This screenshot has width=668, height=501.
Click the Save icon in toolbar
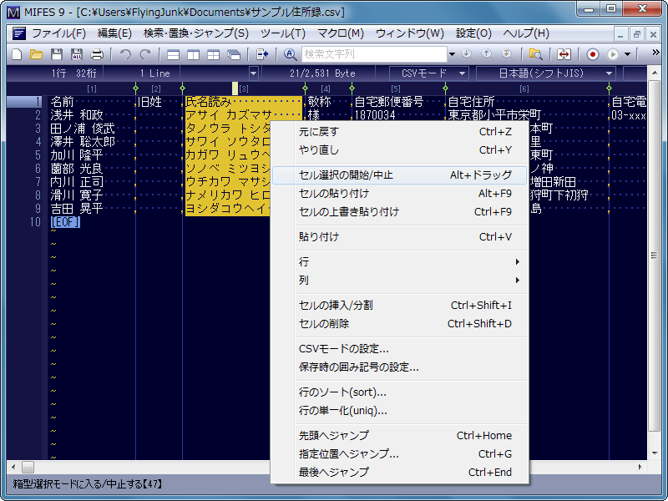(x=57, y=54)
